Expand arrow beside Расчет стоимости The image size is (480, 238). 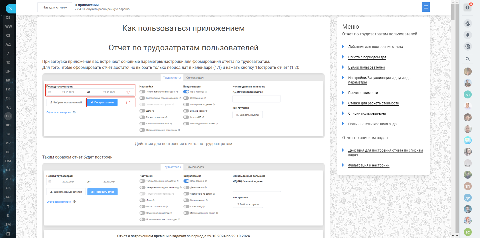tap(343, 92)
